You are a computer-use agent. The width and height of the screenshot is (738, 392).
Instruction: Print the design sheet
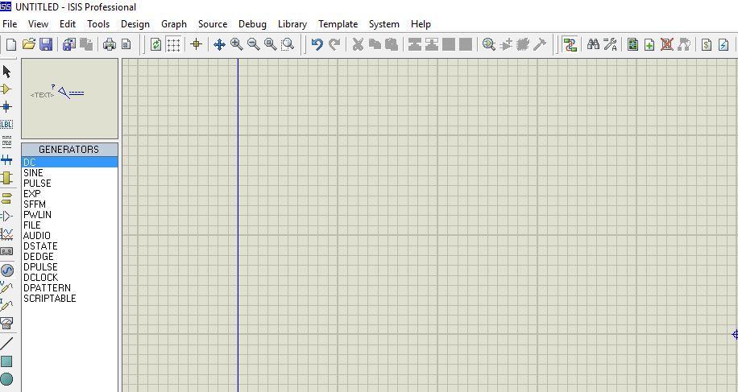tap(110, 44)
